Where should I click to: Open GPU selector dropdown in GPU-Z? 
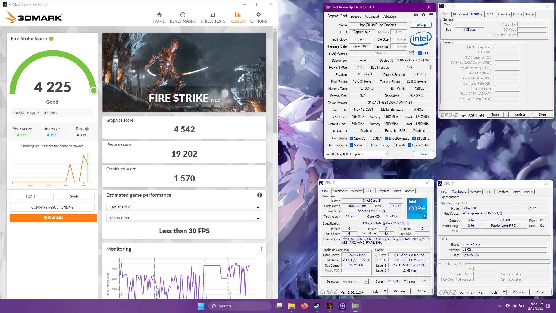tap(356, 154)
